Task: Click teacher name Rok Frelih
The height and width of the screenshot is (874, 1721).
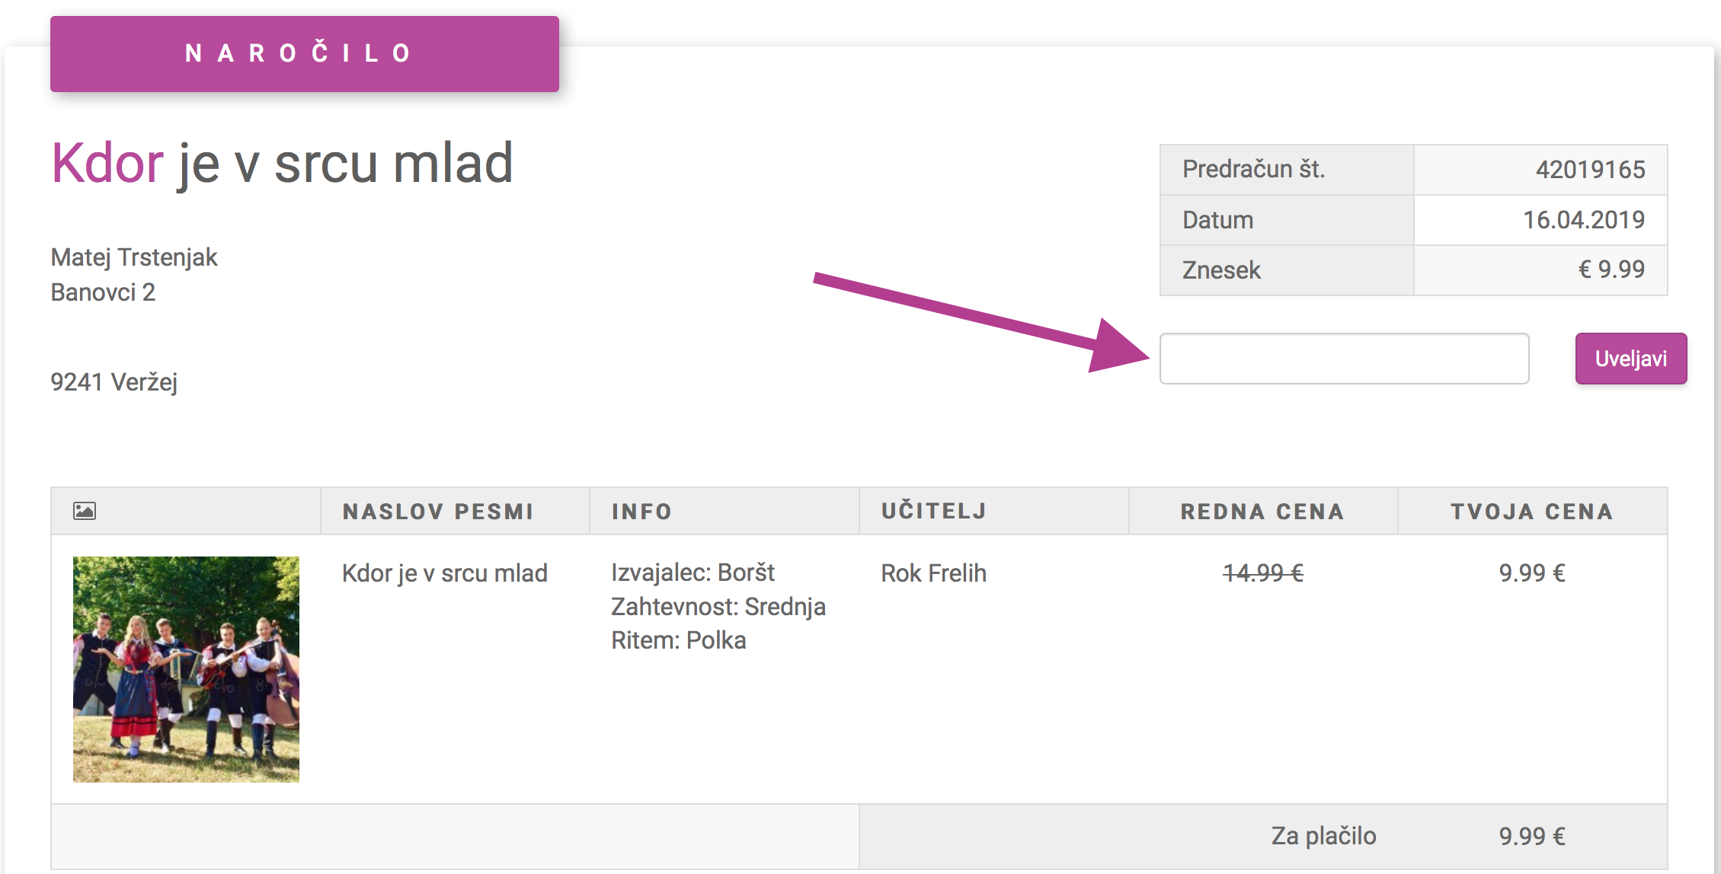Action: (x=933, y=573)
